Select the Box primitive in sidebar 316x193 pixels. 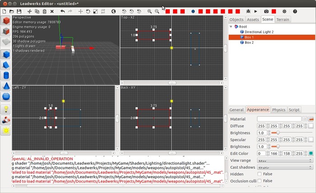point(6,55)
